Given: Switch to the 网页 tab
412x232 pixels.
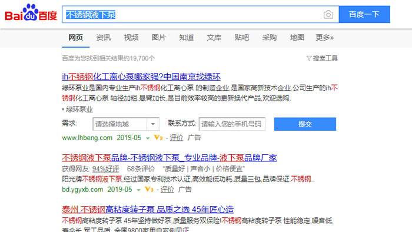Looking at the screenshot, I should (76, 38).
